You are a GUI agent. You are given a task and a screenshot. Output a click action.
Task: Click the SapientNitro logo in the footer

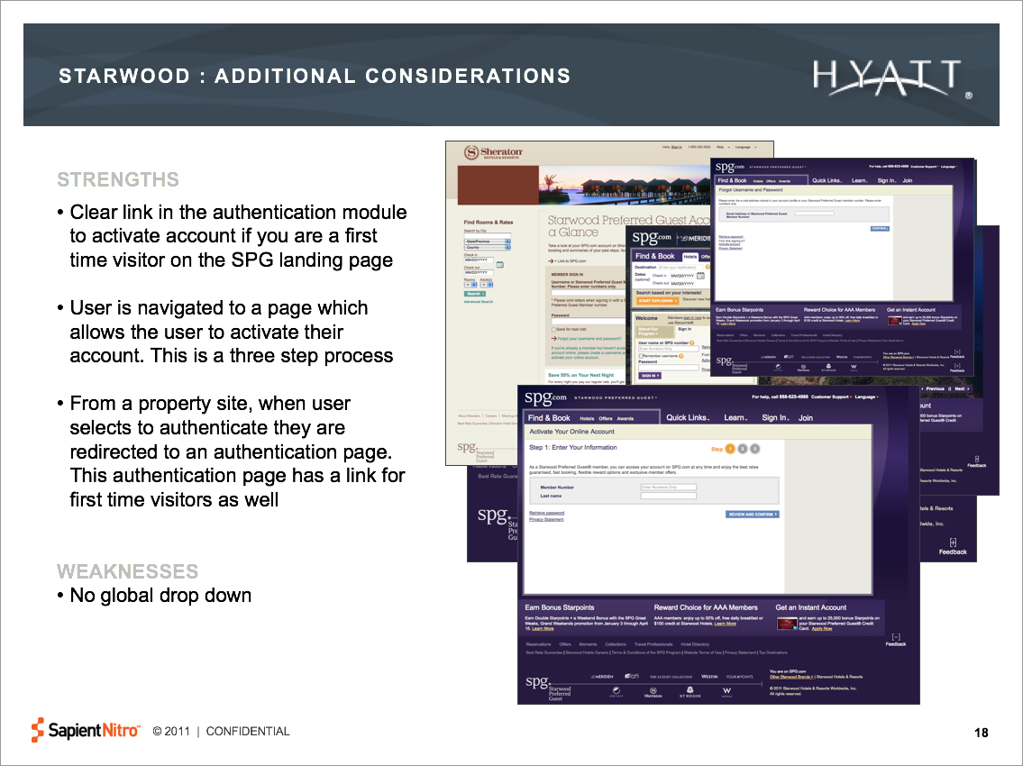(87, 730)
